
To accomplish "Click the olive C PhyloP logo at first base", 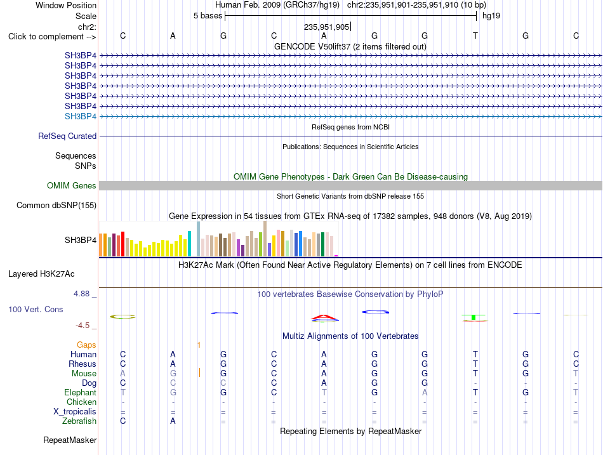I will pyautogui.click(x=123, y=317).
